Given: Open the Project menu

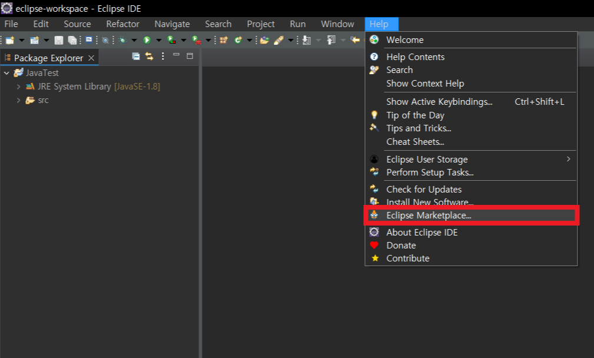Looking at the screenshot, I should pyautogui.click(x=261, y=24).
